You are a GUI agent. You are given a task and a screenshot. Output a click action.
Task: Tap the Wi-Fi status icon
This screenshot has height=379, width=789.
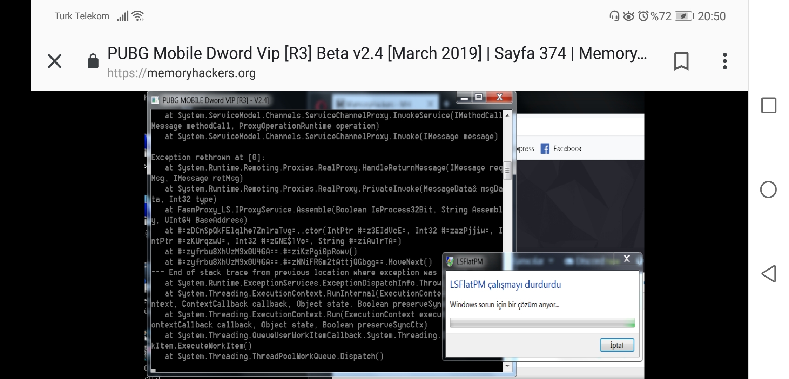pyautogui.click(x=138, y=16)
